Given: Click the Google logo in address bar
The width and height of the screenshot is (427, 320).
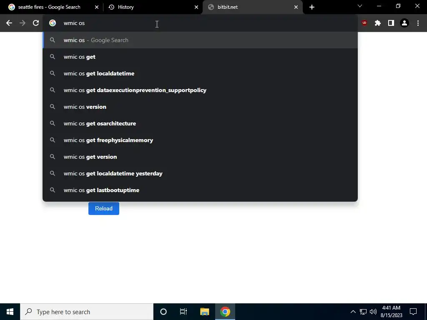Looking at the screenshot, I should (x=52, y=23).
